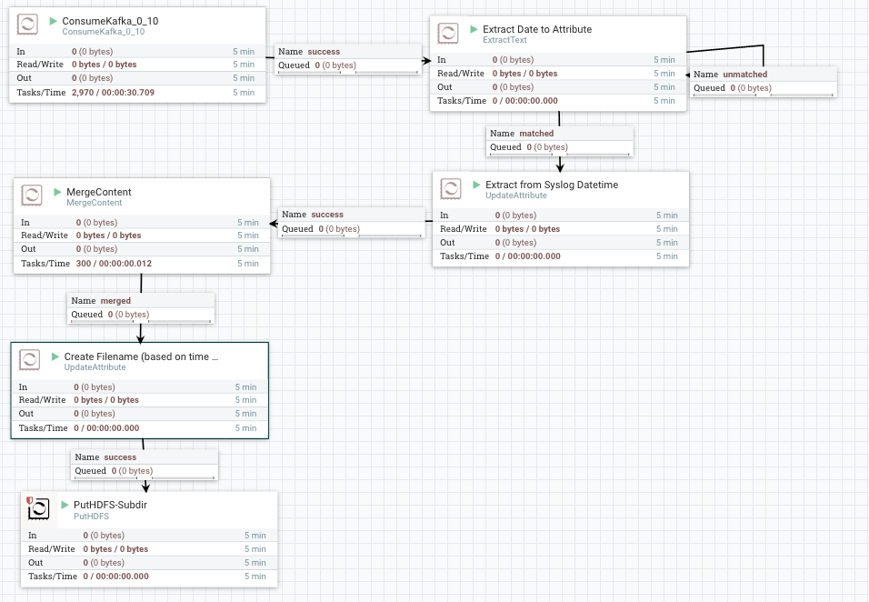Click the ConsumeKafka_0_10 processor icon
The width and height of the screenshot is (869, 602).
click(x=27, y=25)
